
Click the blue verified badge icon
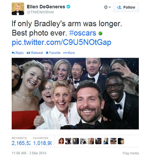[x=68, y=7]
